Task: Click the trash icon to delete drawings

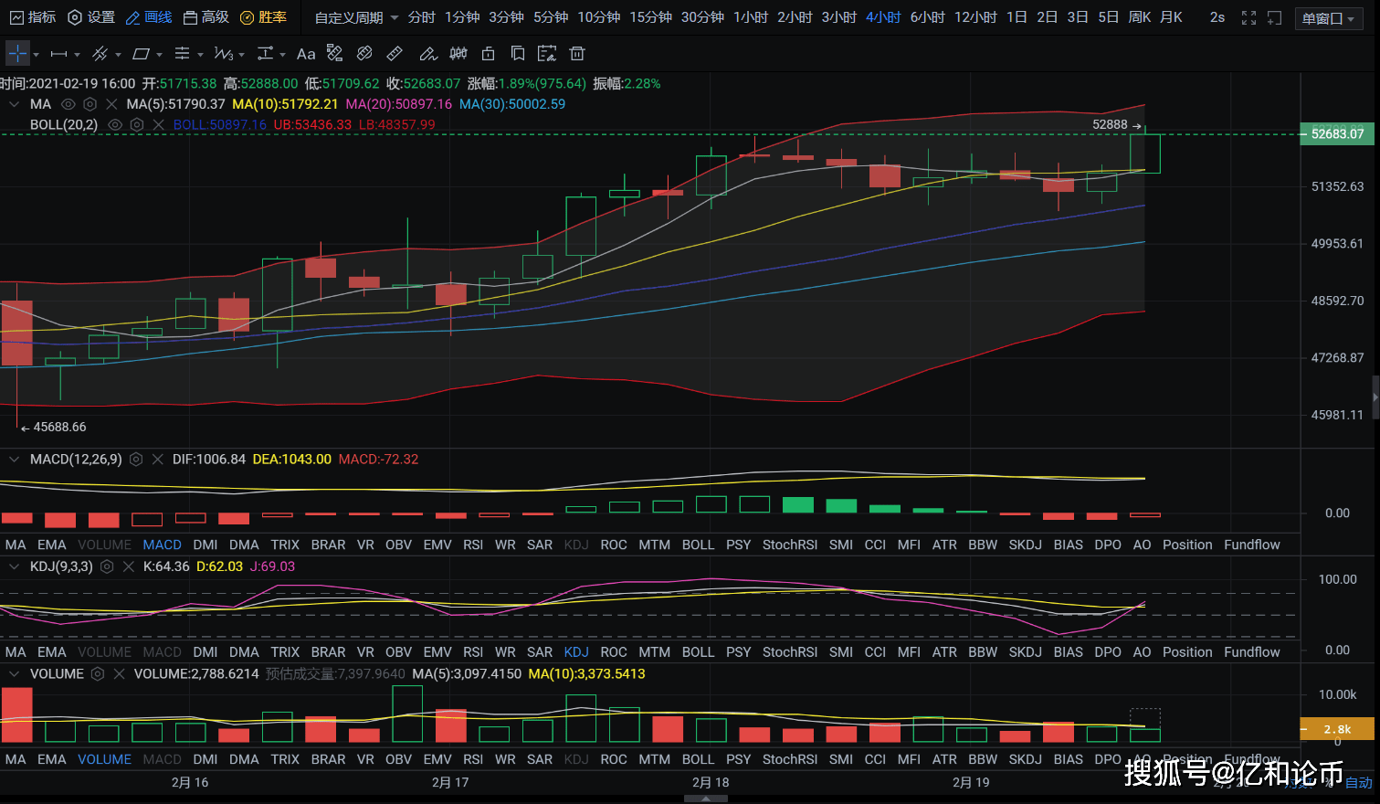Action: [576, 54]
